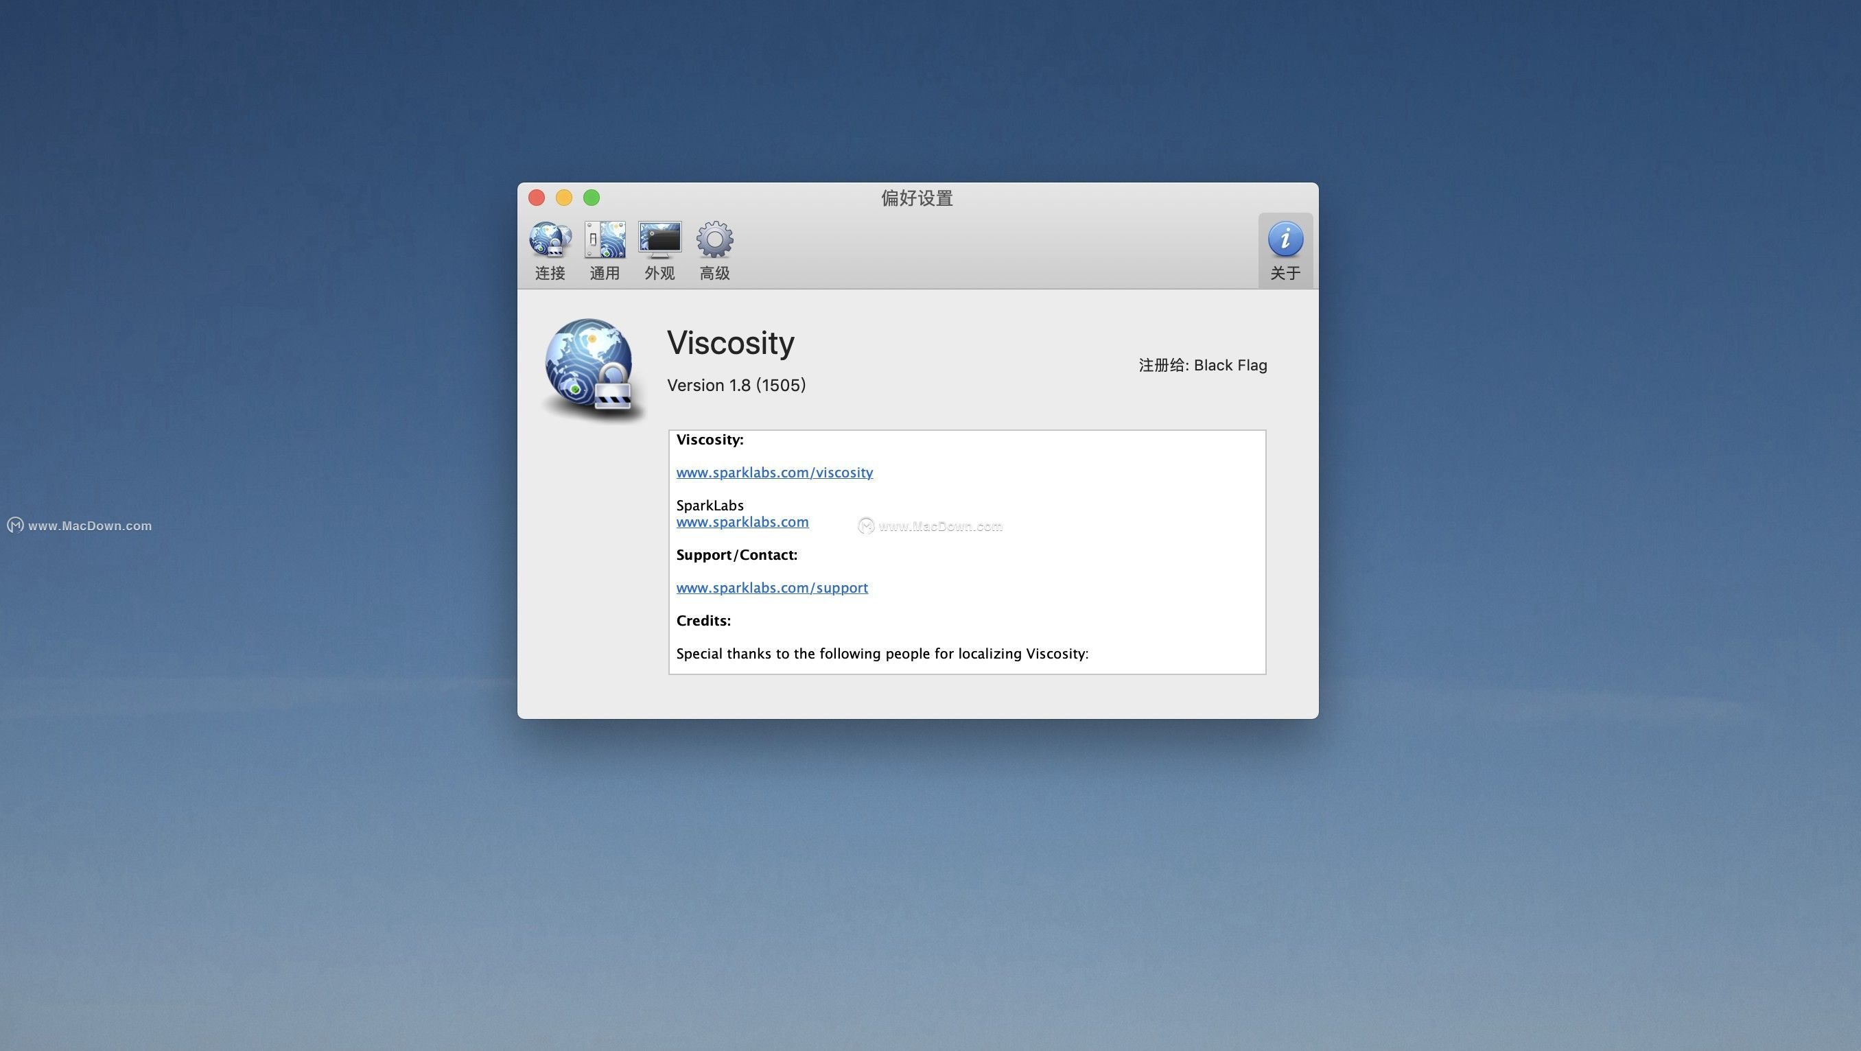Click the 偏好设置 window title
This screenshot has width=1861, height=1051.
[917, 198]
